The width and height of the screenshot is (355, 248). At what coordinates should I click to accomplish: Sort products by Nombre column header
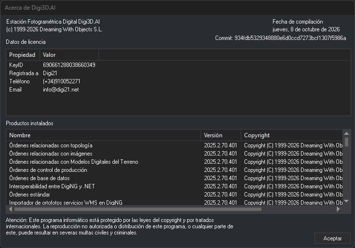(x=104, y=135)
